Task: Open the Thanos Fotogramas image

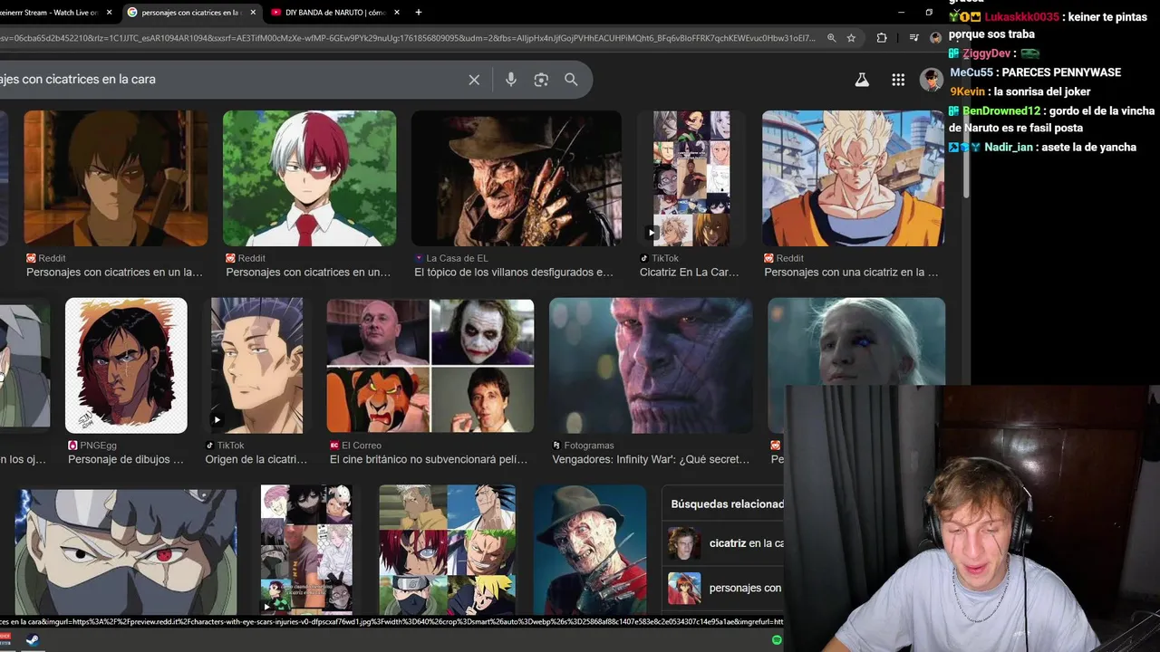Action: [x=651, y=366]
